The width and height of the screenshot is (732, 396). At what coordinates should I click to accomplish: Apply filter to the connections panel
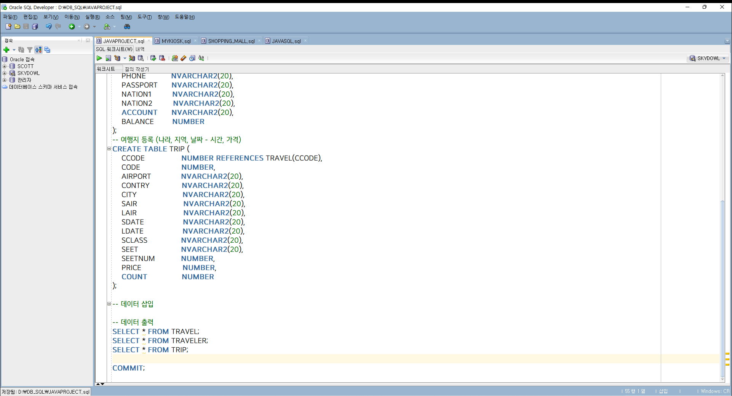(x=30, y=50)
